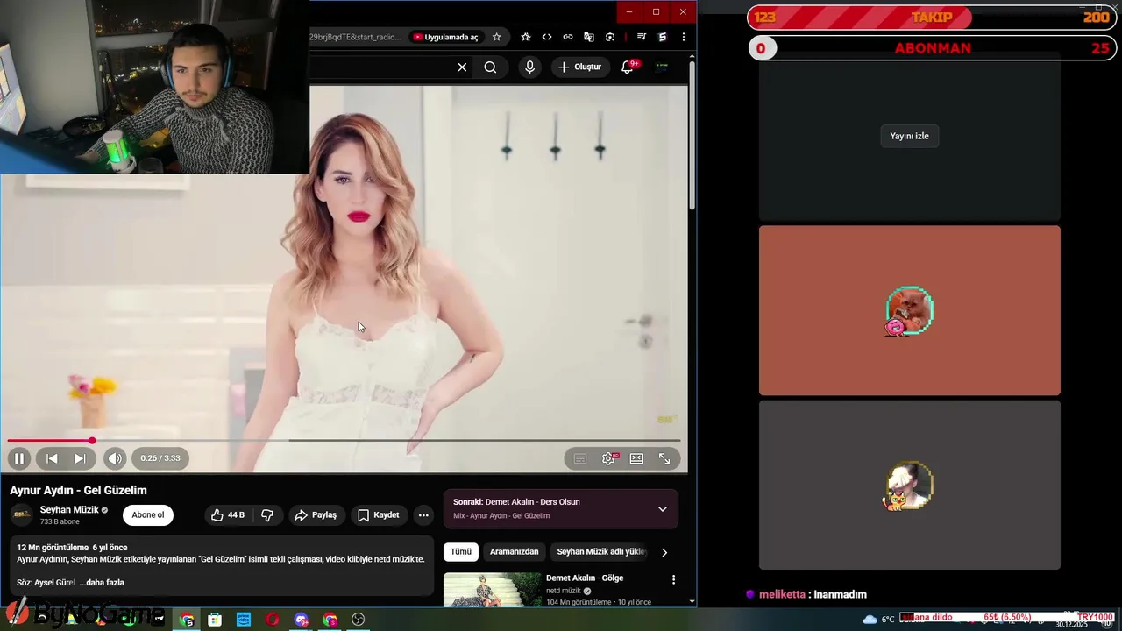Open OBS Studio in taskbar
This screenshot has height=631, width=1122.
pos(358,620)
